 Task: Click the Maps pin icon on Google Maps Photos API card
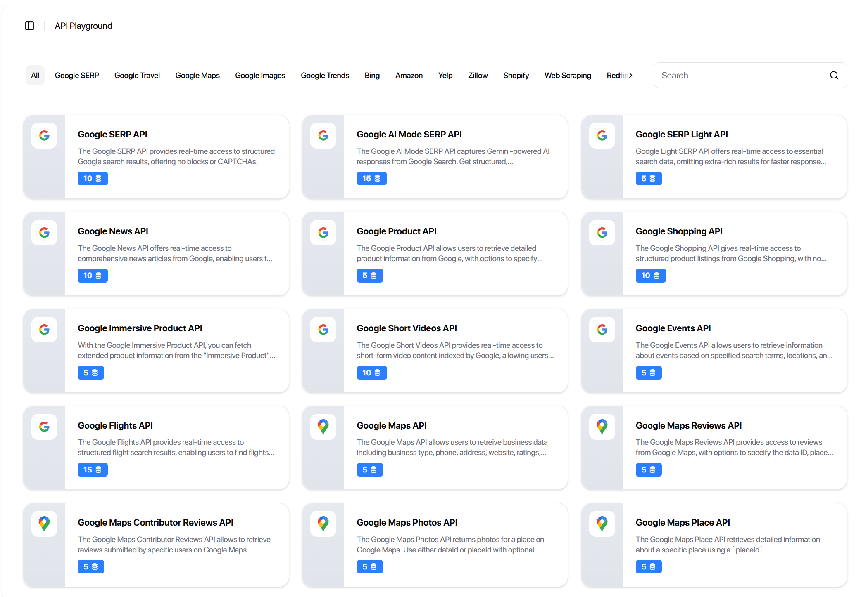(x=323, y=524)
